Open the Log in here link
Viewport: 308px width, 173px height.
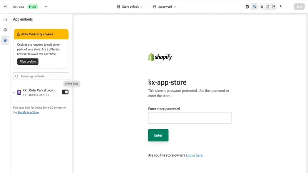pos(194,155)
